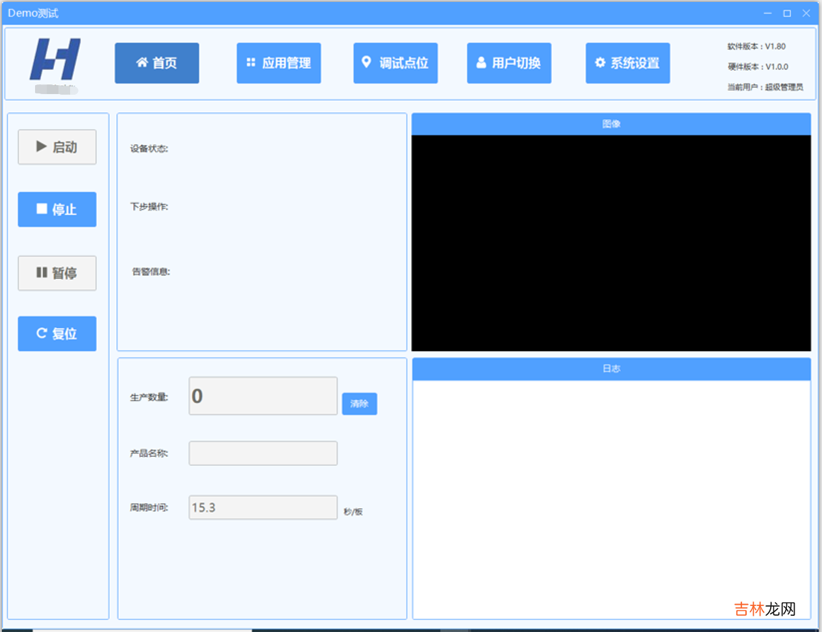Image resolution: width=822 pixels, height=632 pixels.
Task: Clear the production count with 清除
Action: point(359,404)
